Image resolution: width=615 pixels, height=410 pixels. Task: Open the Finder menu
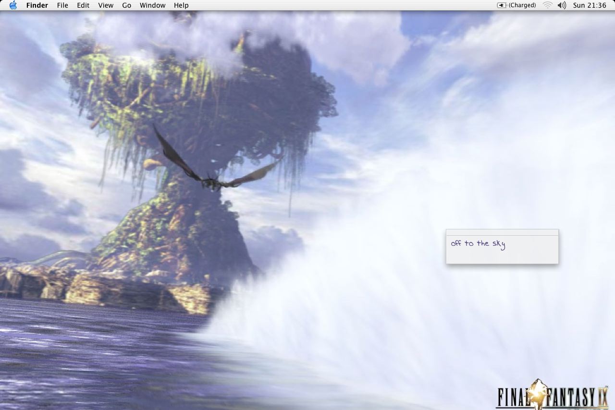(37, 5)
